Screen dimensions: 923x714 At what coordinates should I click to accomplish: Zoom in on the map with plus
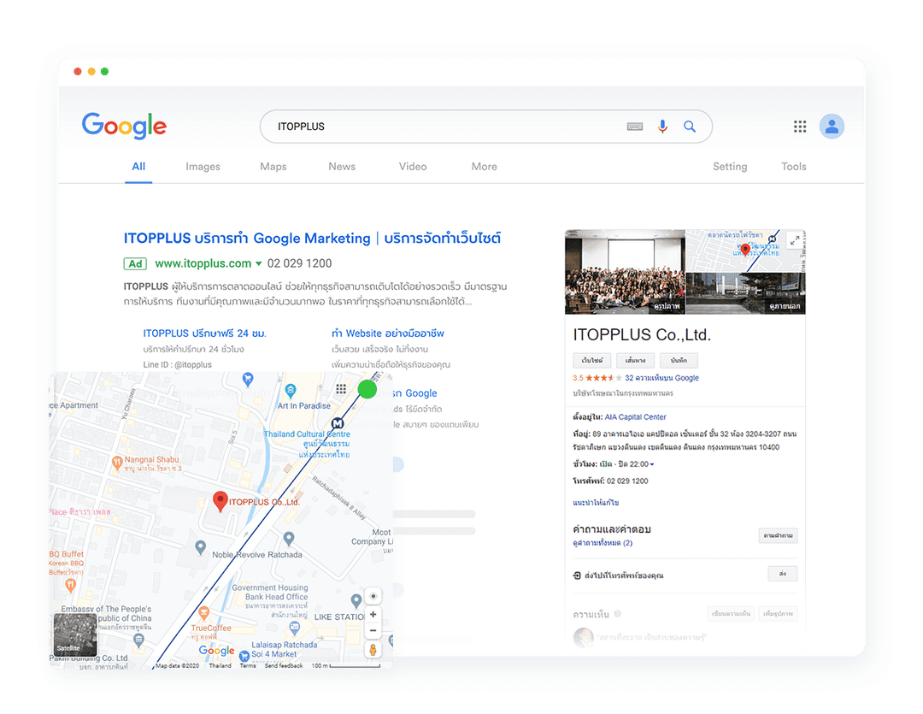(x=373, y=615)
